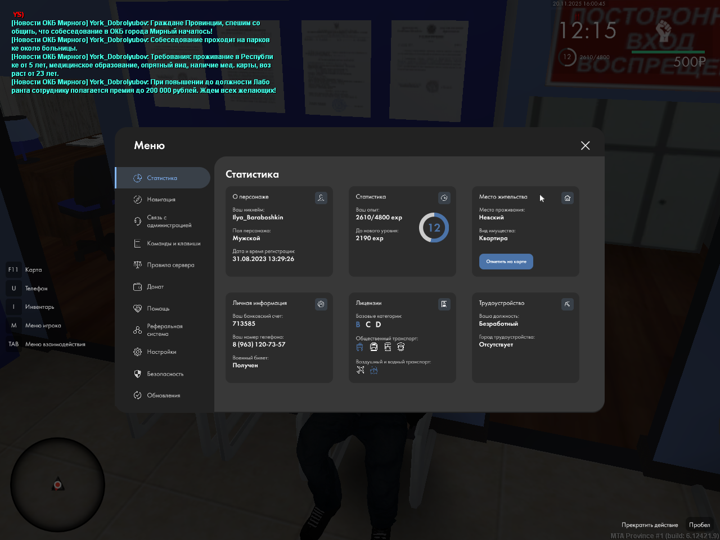The height and width of the screenshot is (540, 720).
Task: Click the handshake icon beside Помощь
Action: (x=137, y=308)
